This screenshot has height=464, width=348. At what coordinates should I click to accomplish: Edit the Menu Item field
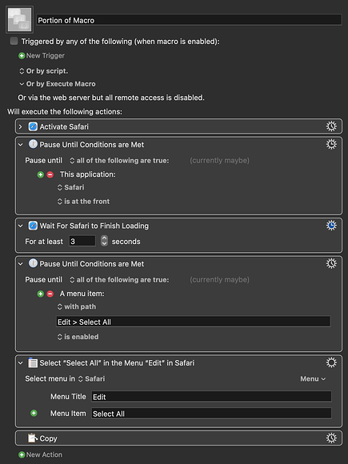coord(211,414)
